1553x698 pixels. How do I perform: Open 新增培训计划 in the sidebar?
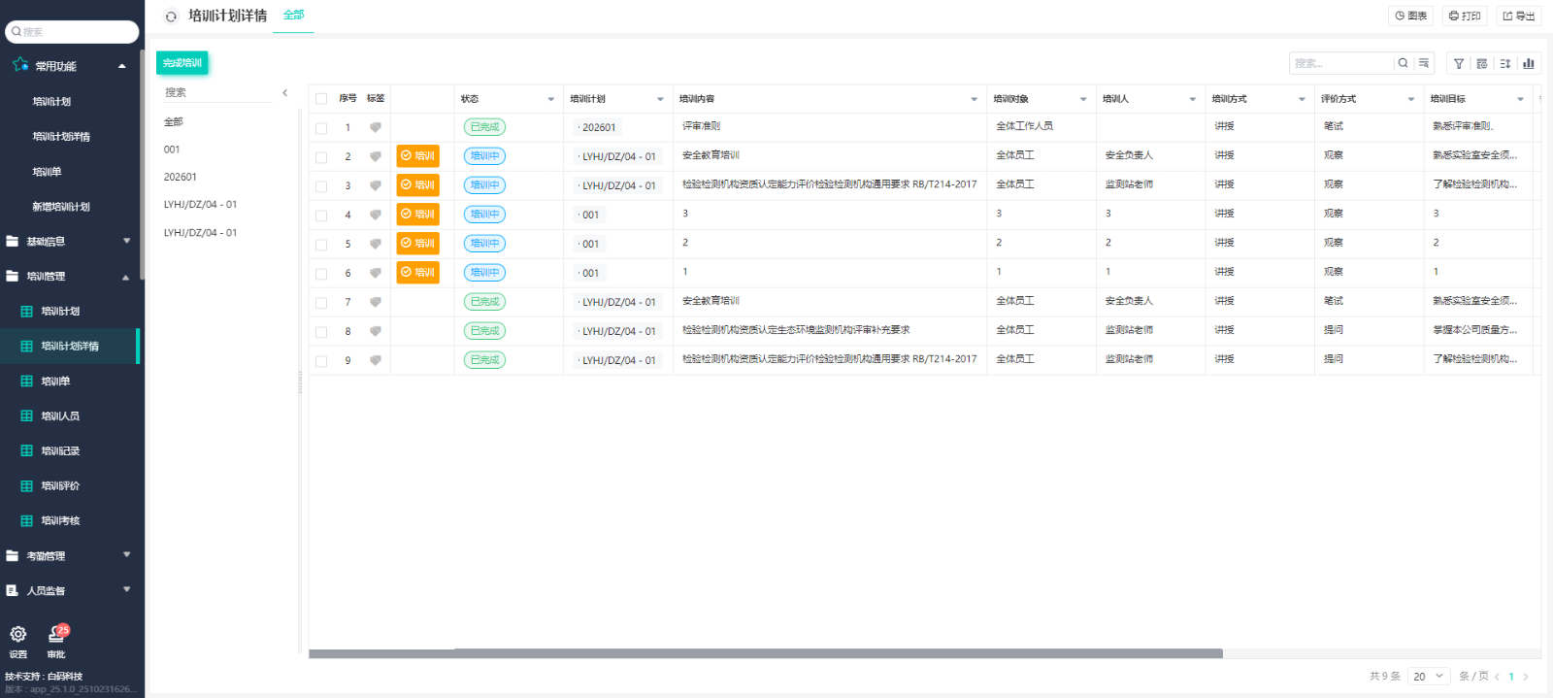pyautogui.click(x=61, y=207)
